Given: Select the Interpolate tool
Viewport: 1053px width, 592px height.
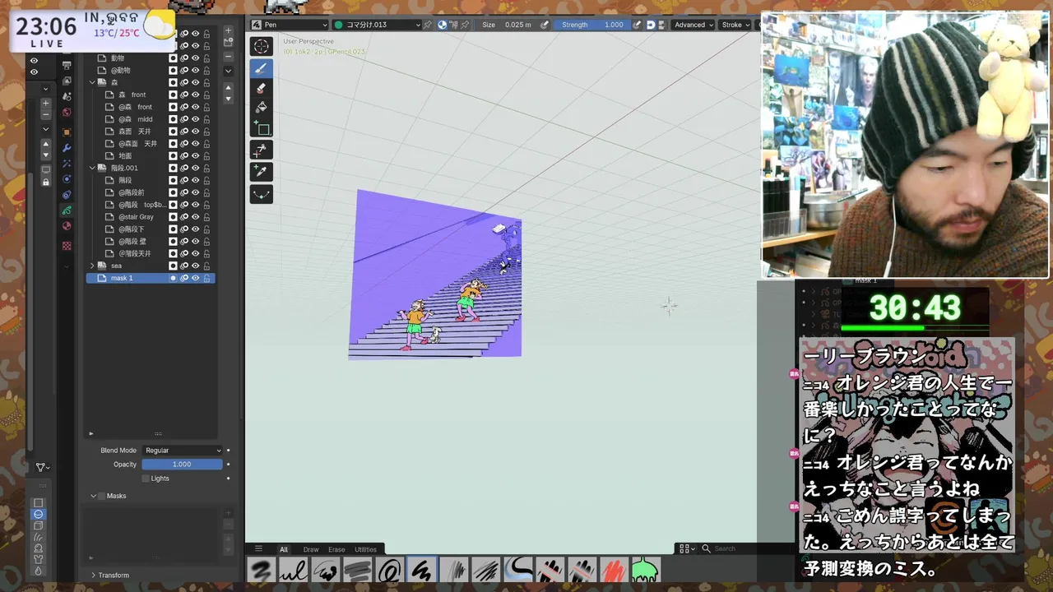Looking at the screenshot, I should click(262, 194).
